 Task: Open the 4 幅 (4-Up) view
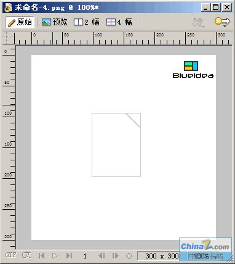119,22
